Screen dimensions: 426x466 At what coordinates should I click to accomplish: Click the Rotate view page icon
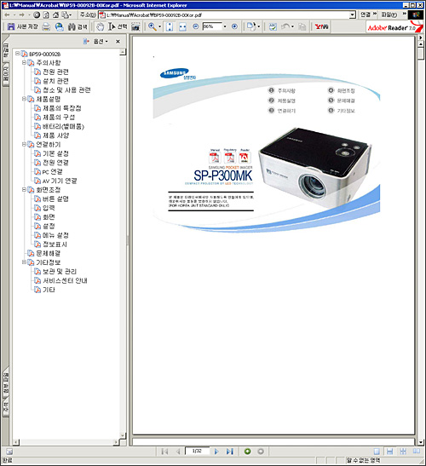[250, 26]
